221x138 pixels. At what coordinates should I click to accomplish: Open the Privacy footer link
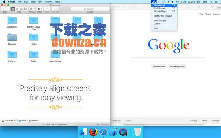pos(194,121)
